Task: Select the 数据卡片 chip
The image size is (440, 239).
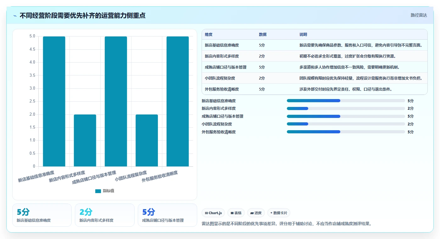Action: click(x=279, y=213)
